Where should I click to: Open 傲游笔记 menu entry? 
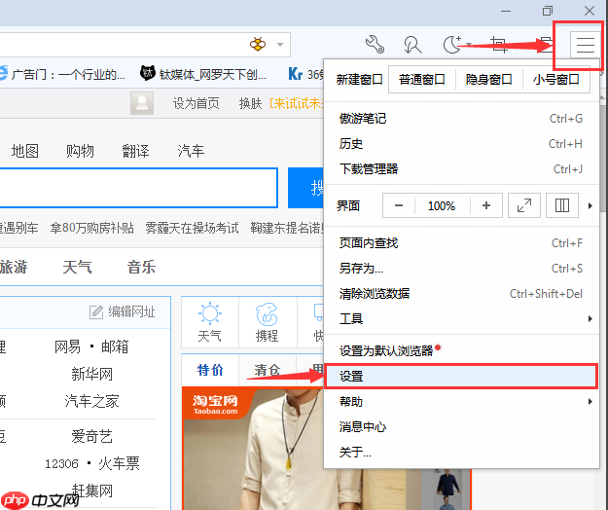[x=461, y=119]
